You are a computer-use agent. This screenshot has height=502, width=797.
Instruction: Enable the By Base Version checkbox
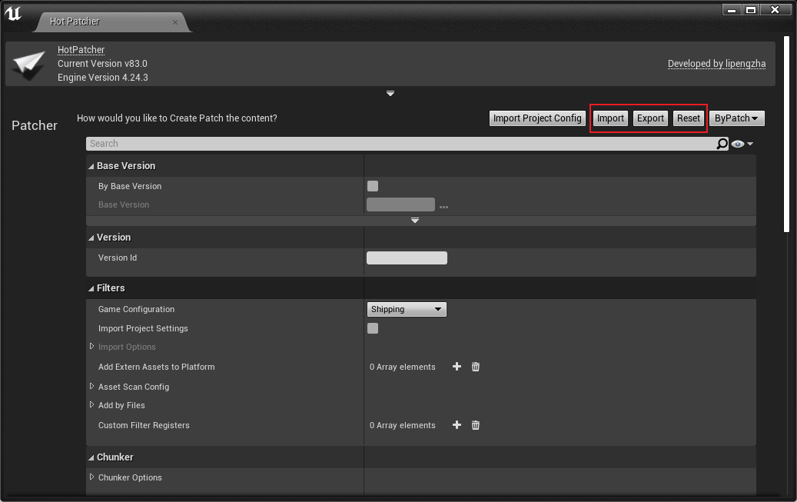coord(373,186)
